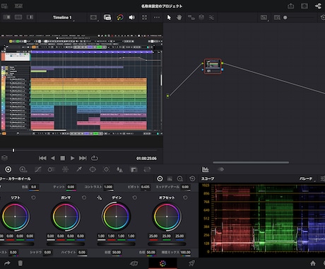Toggle loop playback
This screenshot has width=325, height=269.
point(95,158)
